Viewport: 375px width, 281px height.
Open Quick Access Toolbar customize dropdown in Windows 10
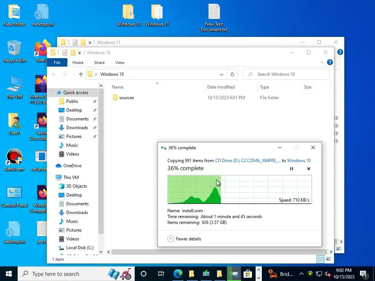click(79, 53)
